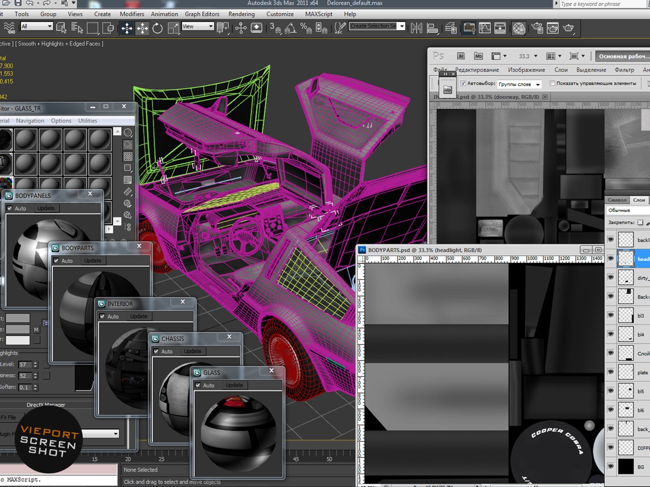Open the Rendering menu
This screenshot has width=650, height=487.
[x=241, y=14]
